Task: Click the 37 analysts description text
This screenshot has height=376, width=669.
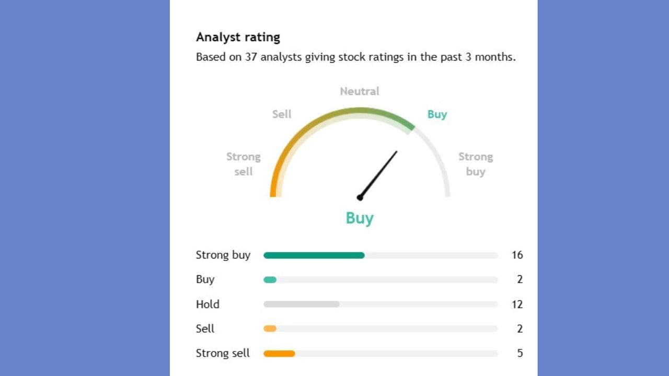Action: 355,57
